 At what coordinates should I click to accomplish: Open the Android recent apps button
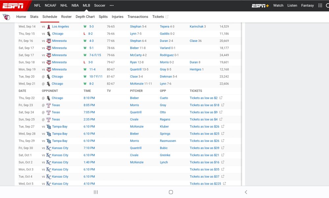point(96,192)
